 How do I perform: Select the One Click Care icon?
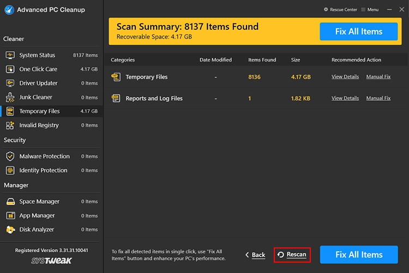point(10,69)
